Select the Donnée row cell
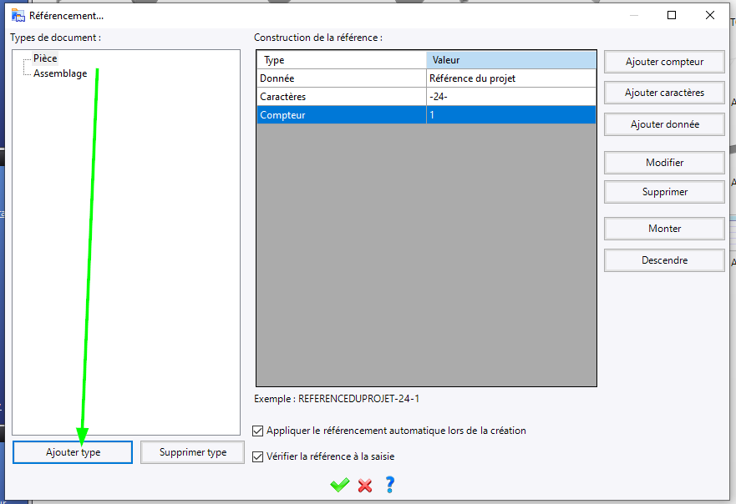 342,78
